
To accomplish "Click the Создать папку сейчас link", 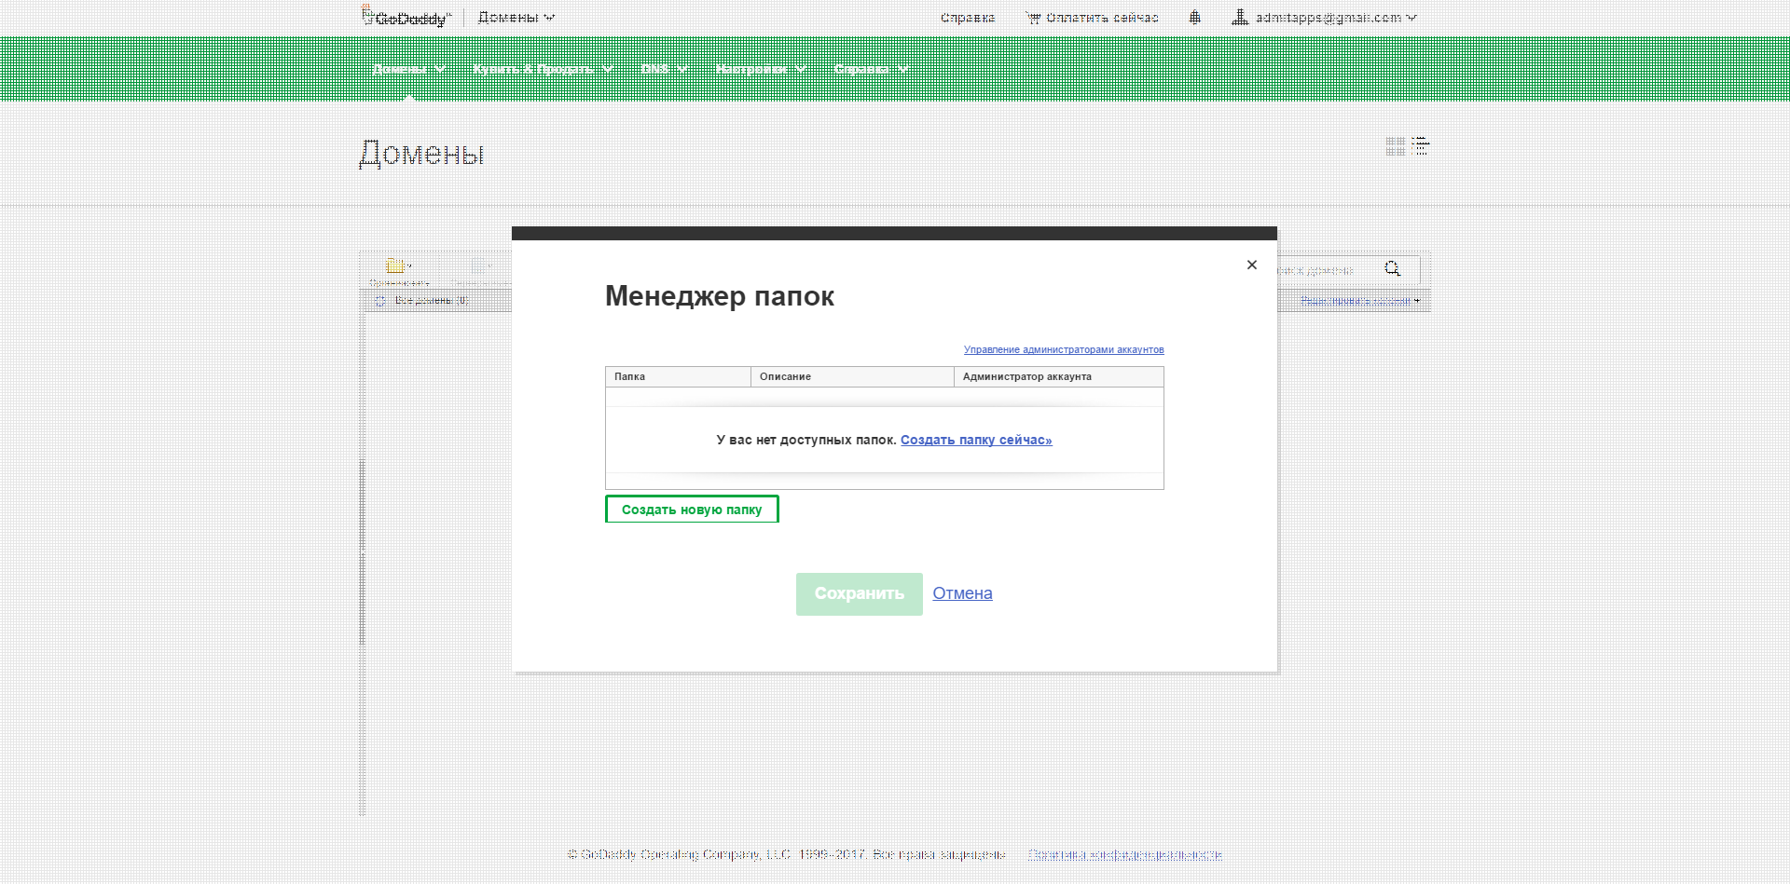I will click(x=975, y=439).
